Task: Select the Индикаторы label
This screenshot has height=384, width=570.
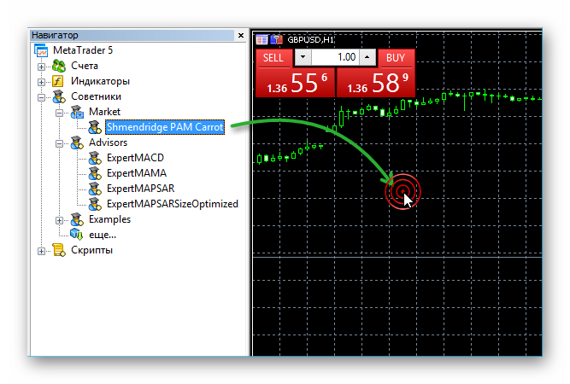Action: (100, 81)
